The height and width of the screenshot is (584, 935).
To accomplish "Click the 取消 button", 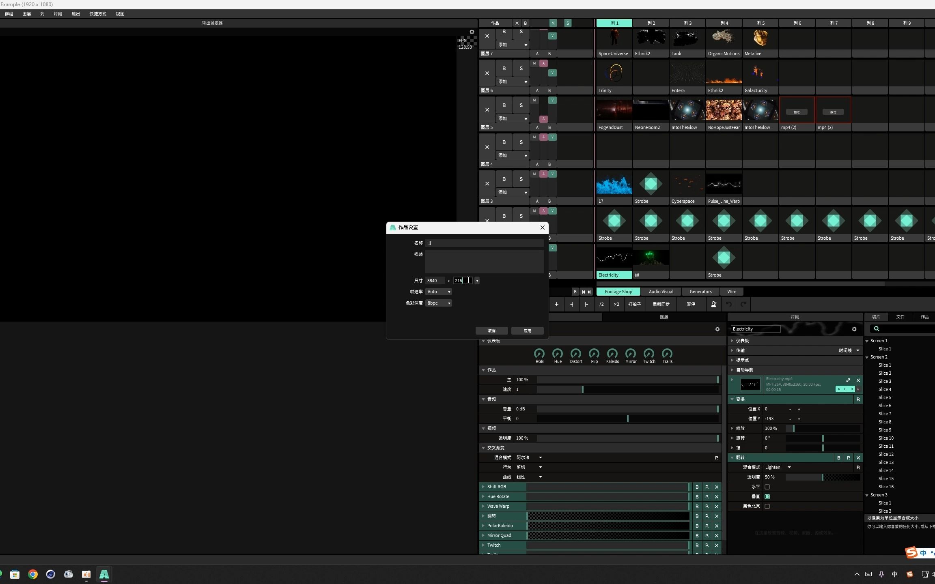I will click(491, 331).
